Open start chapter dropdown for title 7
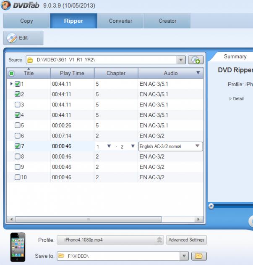Screen dimensions: 253x265 [x=109, y=146]
